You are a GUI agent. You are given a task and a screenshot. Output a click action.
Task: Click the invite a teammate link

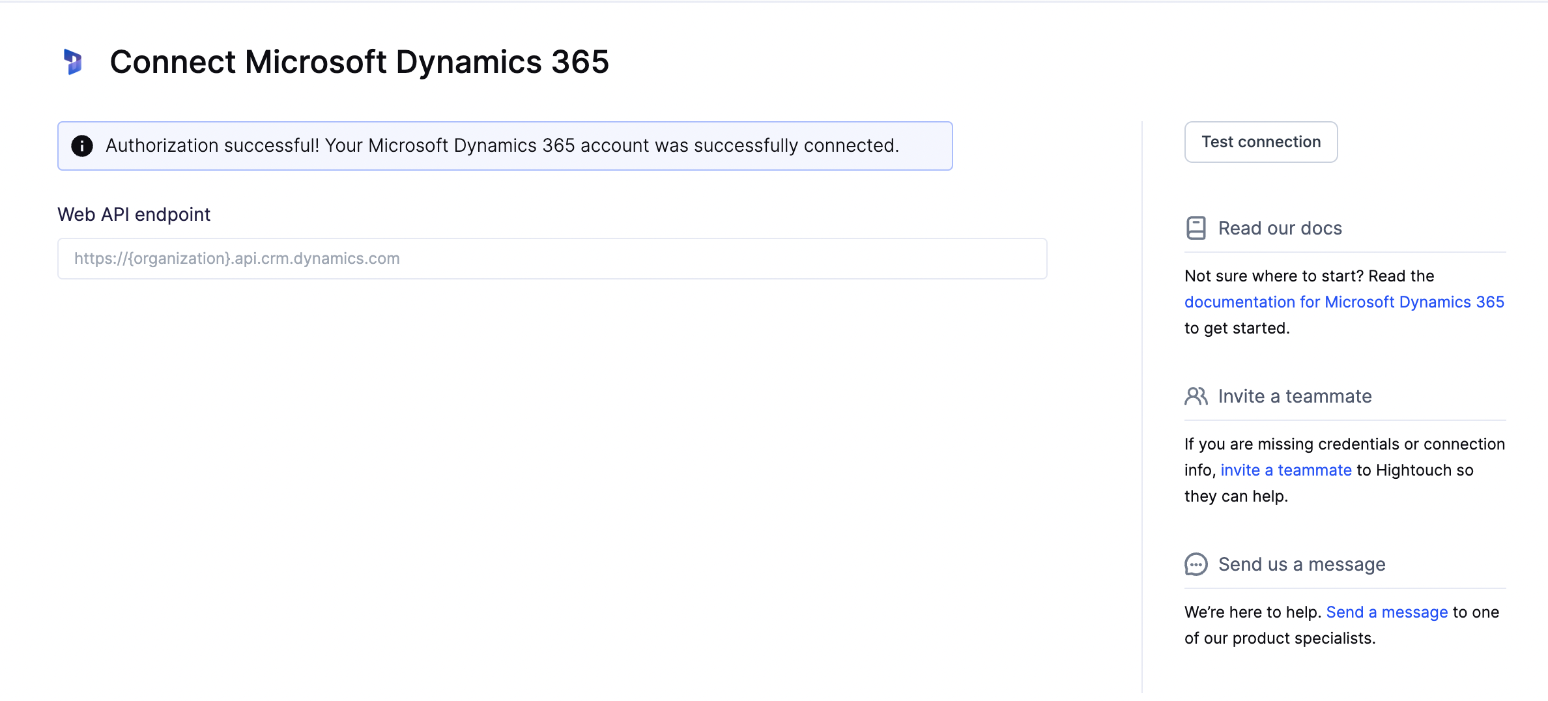pos(1286,470)
